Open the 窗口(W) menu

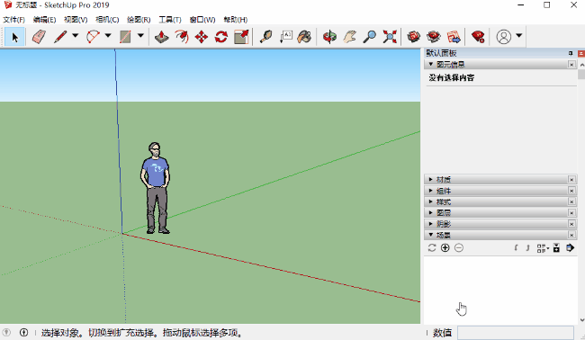point(202,20)
